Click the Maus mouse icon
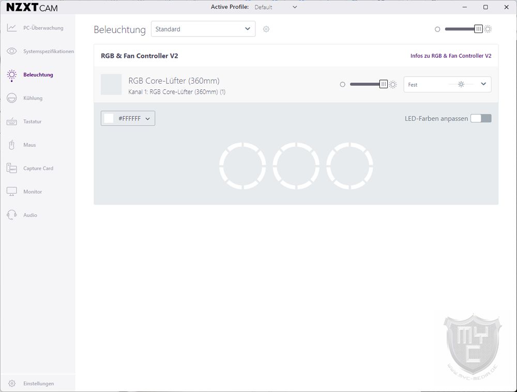The image size is (517, 392). (11, 145)
